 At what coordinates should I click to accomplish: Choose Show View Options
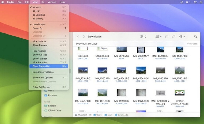click(49, 77)
